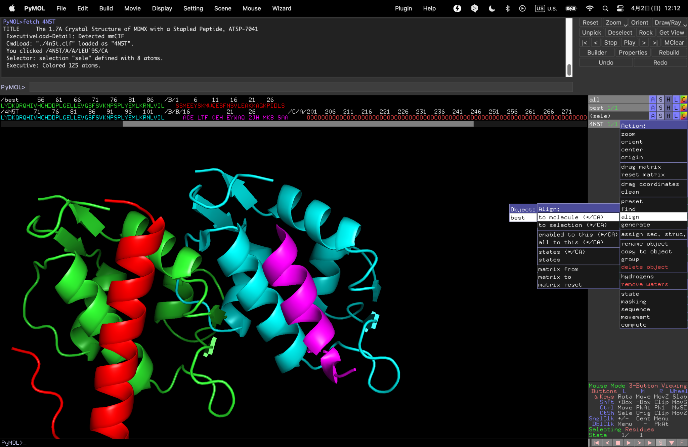Open the down-triangle menu in bottom playback bar
The width and height of the screenshot is (688, 447).
click(671, 443)
